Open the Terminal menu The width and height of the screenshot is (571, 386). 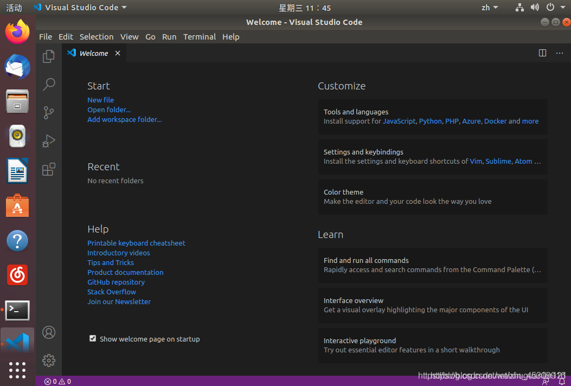(x=200, y=37)
